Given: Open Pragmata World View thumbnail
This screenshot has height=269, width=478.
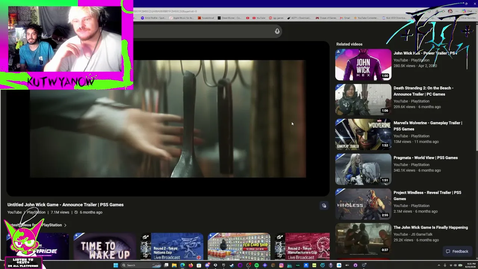Looking at the screenshot, I should [x=363, y=169].
